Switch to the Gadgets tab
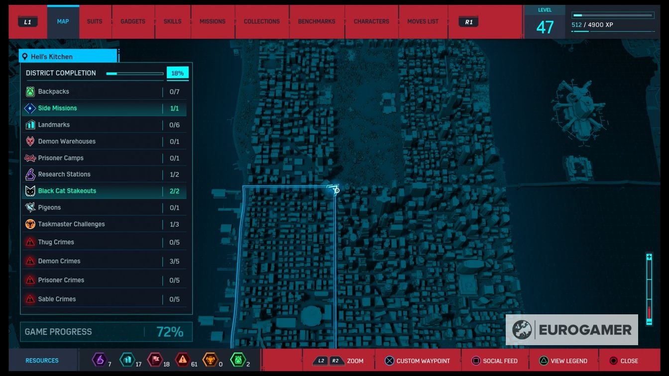 tap(133, 22)
